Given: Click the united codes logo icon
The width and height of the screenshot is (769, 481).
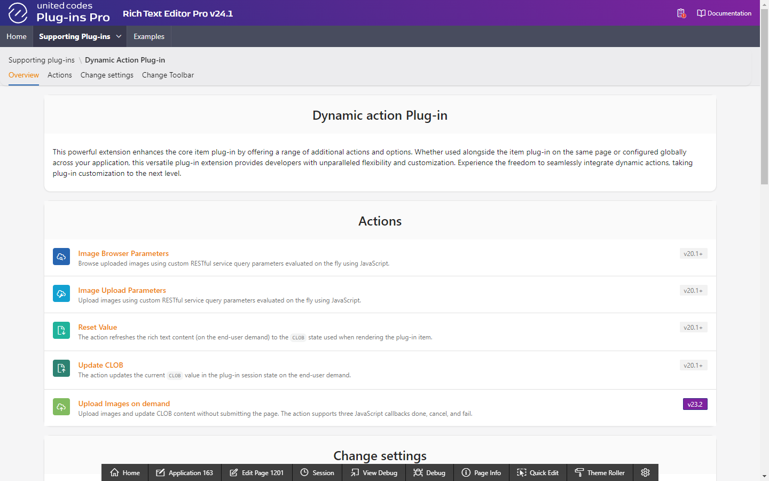Looking at the screenshot, I should click(18, 13).
